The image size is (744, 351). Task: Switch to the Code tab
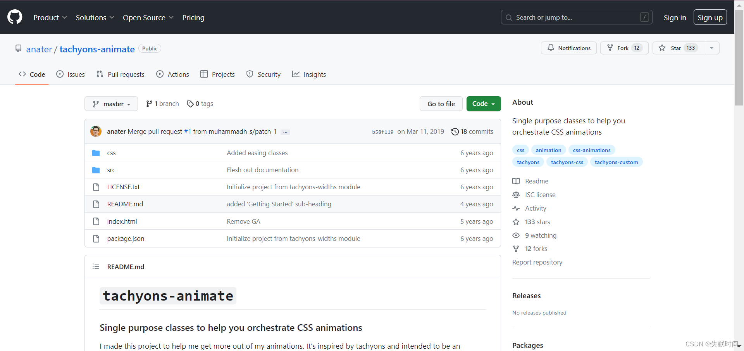[x=32, y=74]
